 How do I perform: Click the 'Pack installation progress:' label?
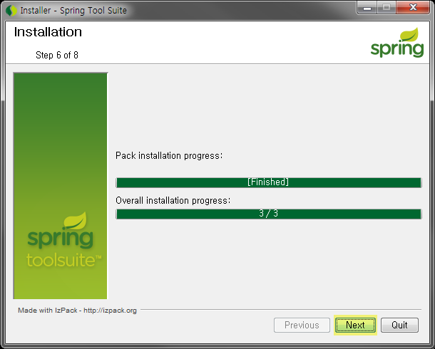pyautogui.click(x=169, y=156)
